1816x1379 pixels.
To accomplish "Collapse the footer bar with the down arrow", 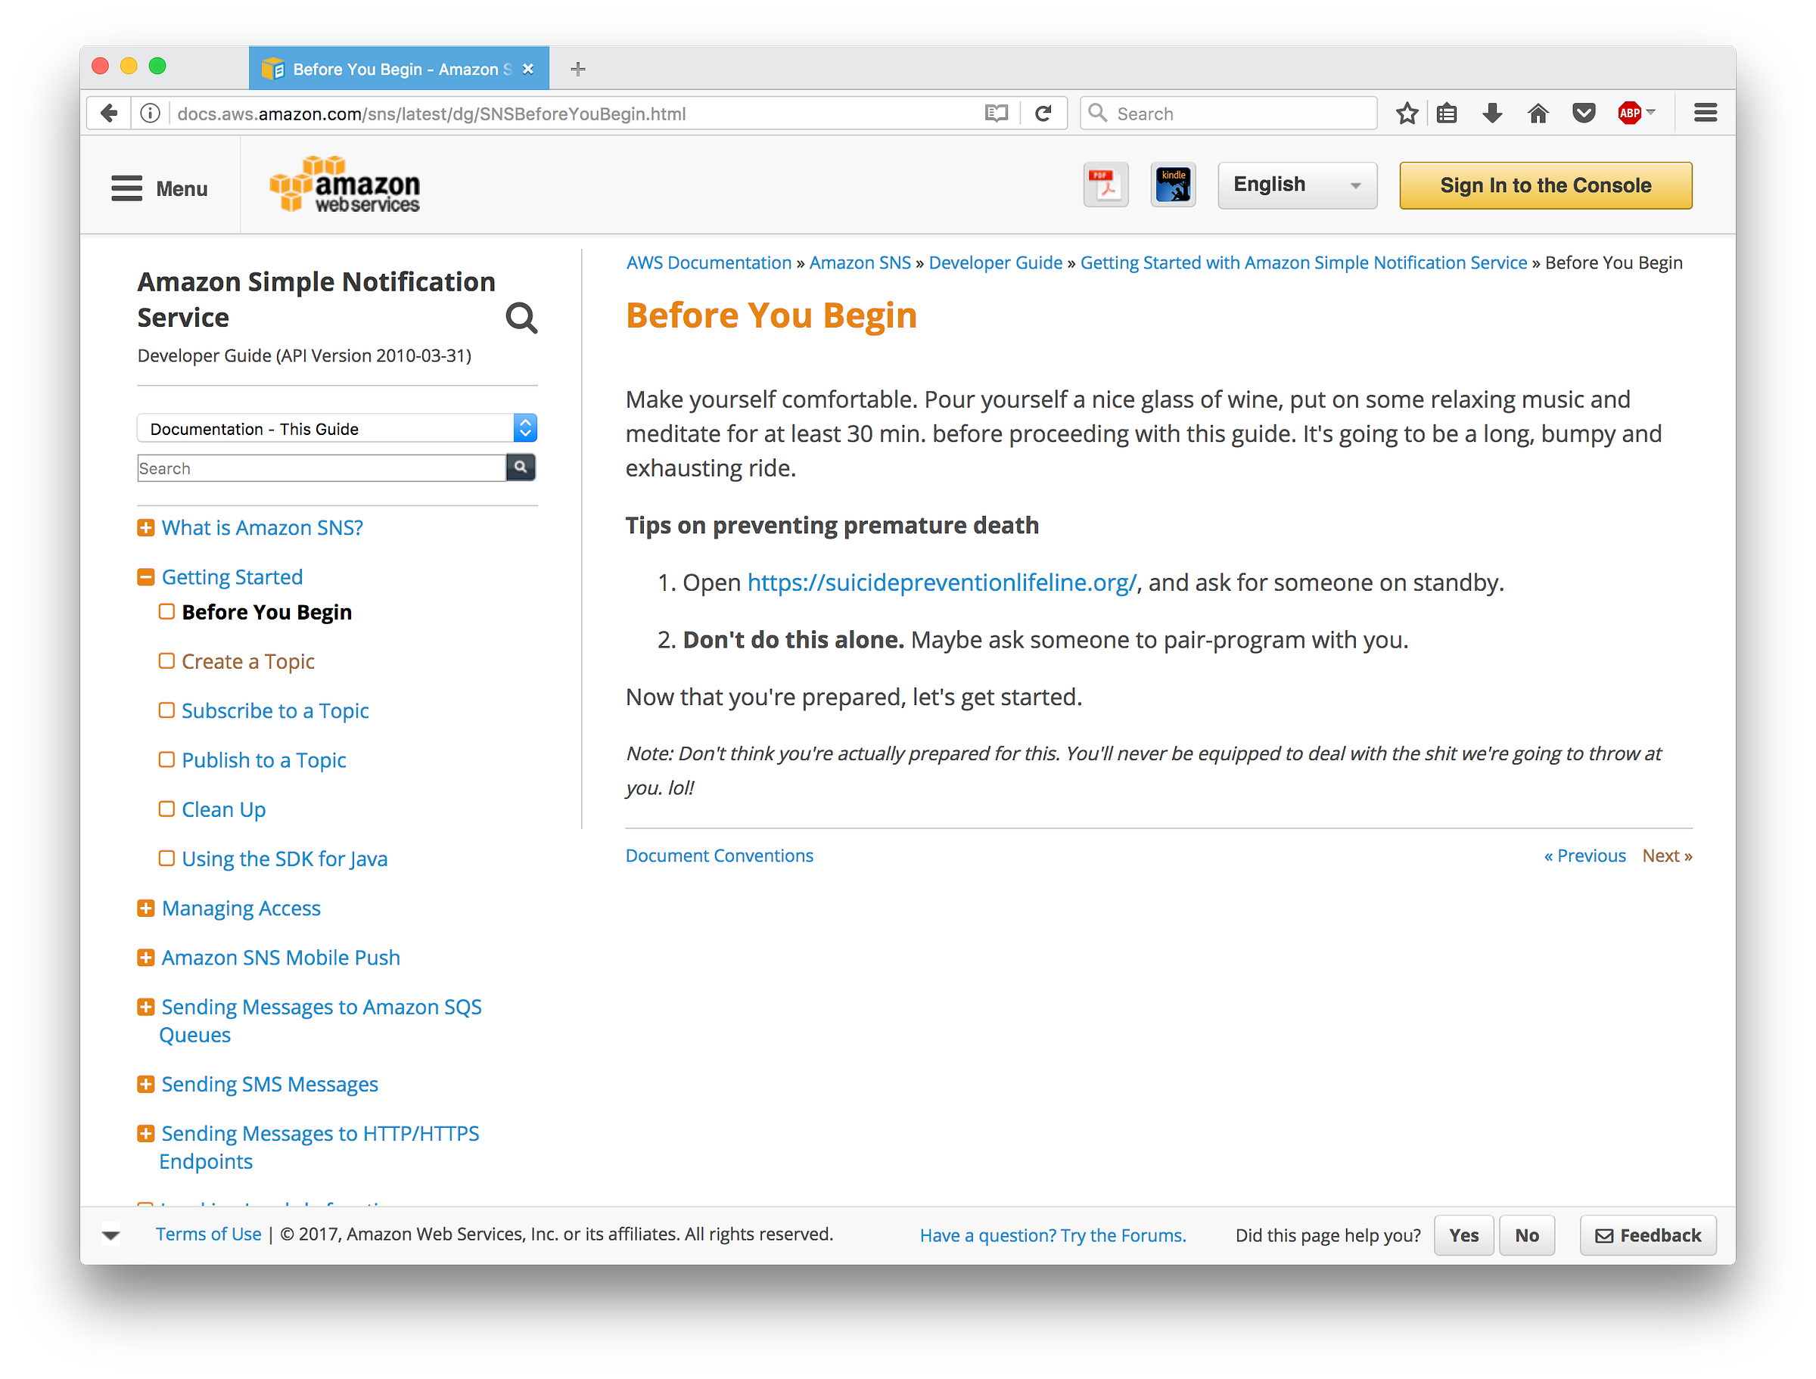I will pyautogui.click(x=112, y=1235).
